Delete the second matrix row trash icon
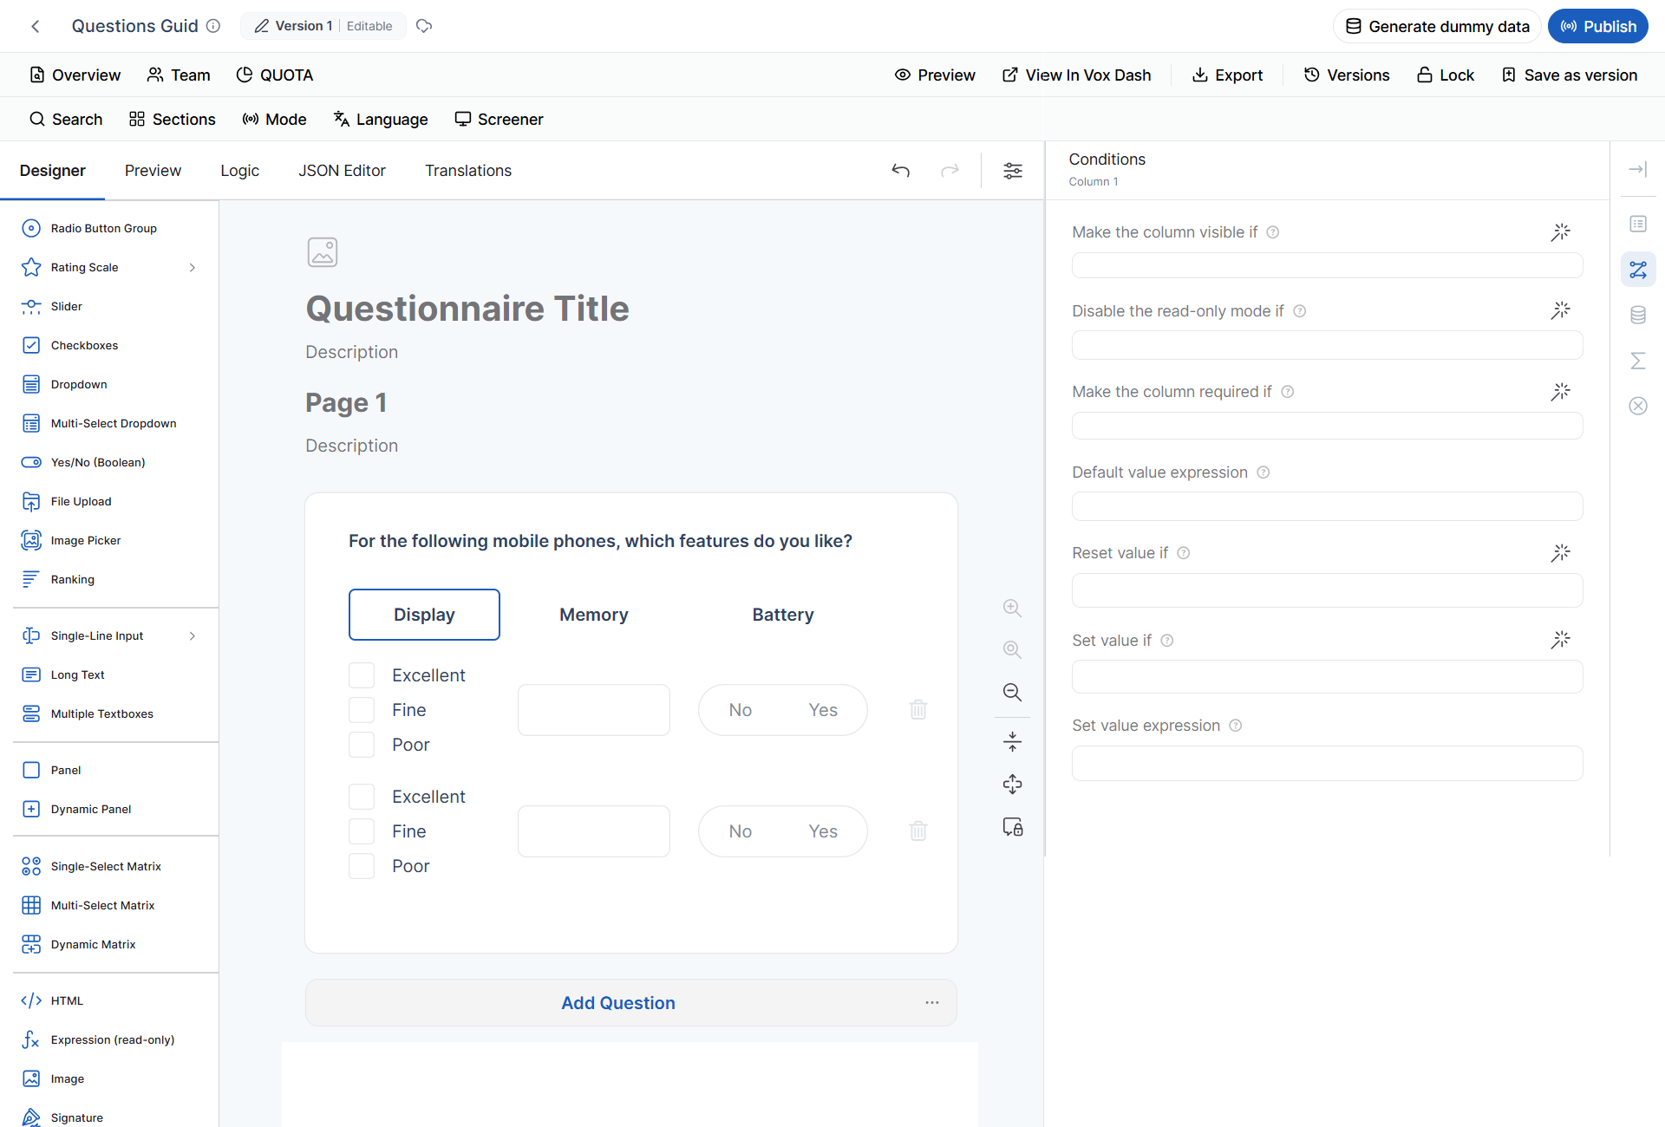This screenshot has height=1127, width=1665. tap(918, 831)
